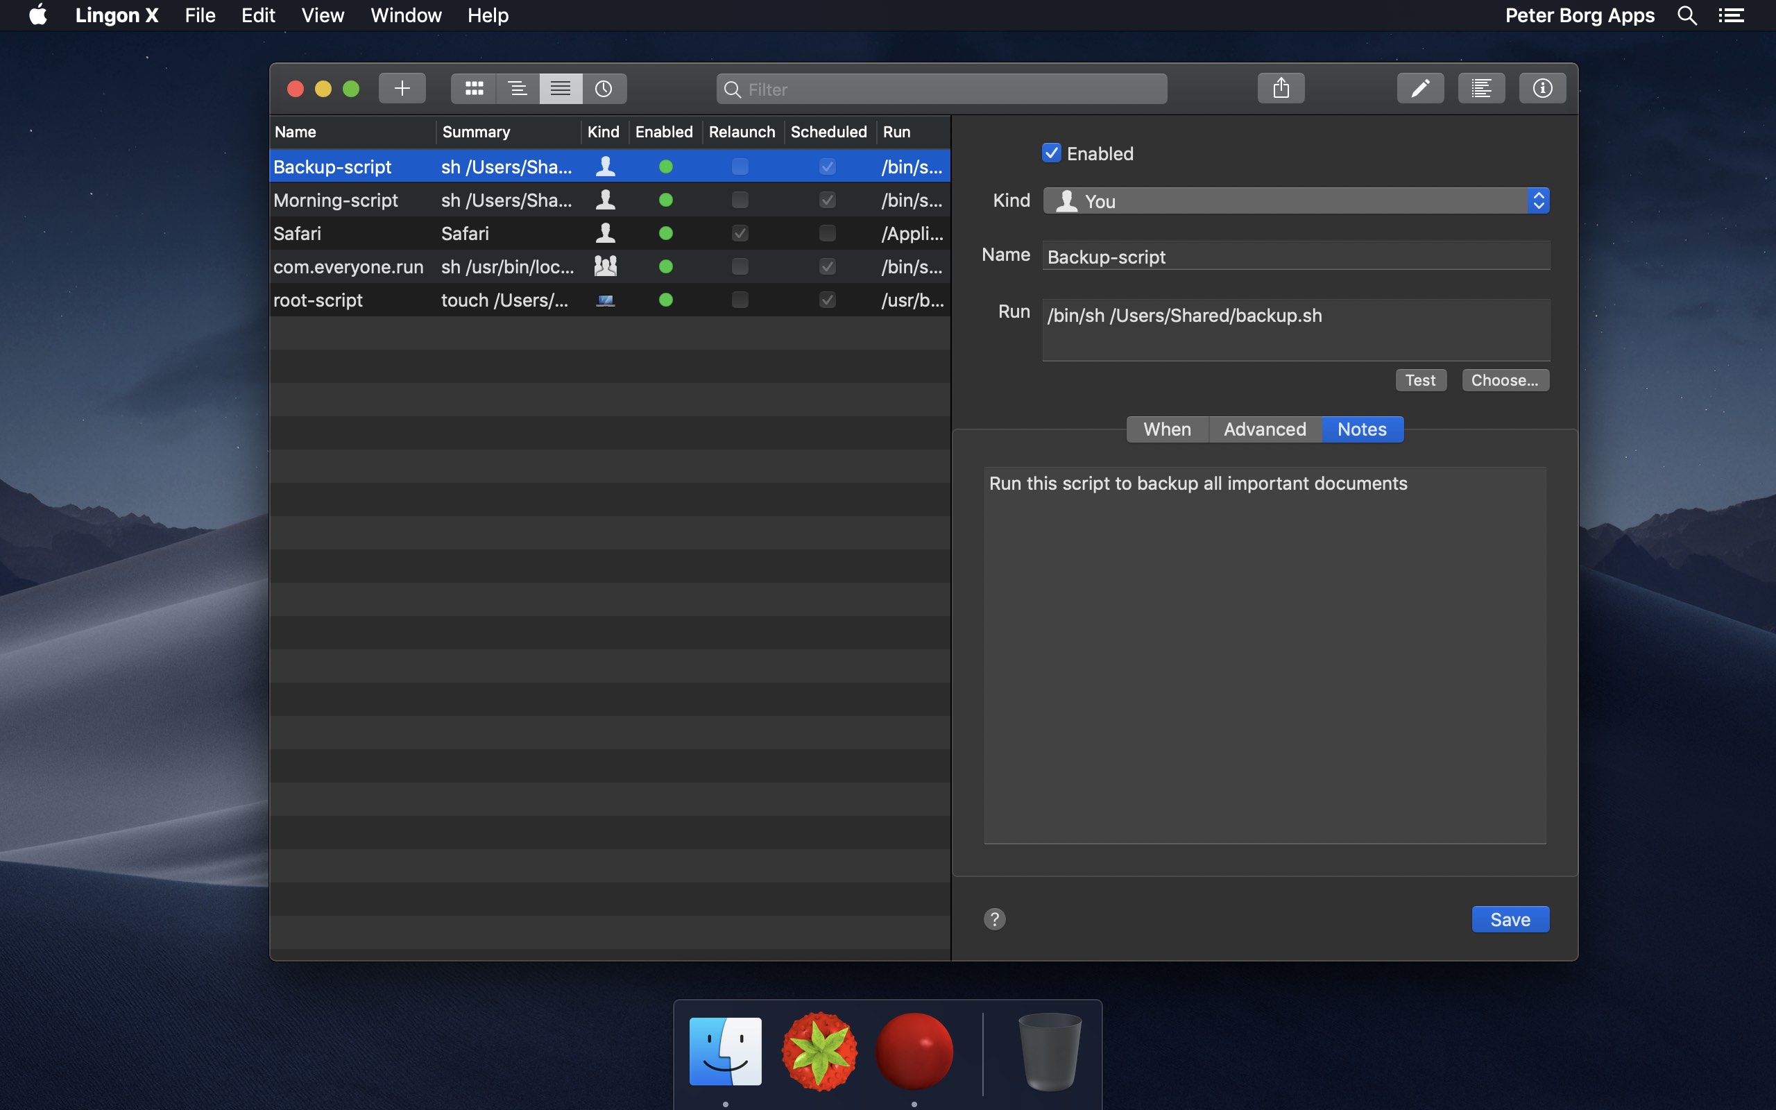This screenshot has height=1110, width=1776.
Task: Toggle the Enabled checkbox for Backup-script
Action: coord(1051,153)
